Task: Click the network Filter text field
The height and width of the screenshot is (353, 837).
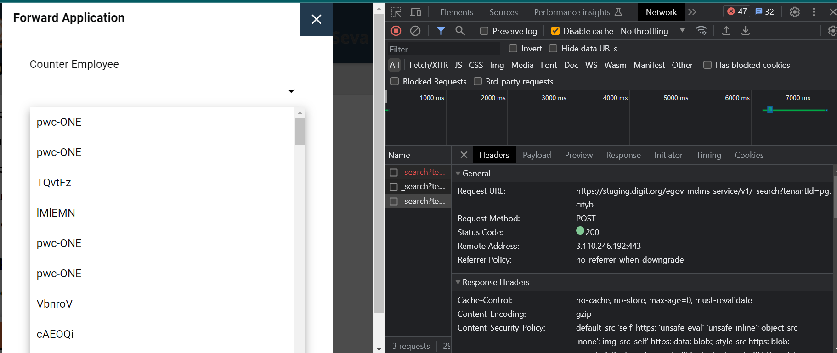Action: 443,49
